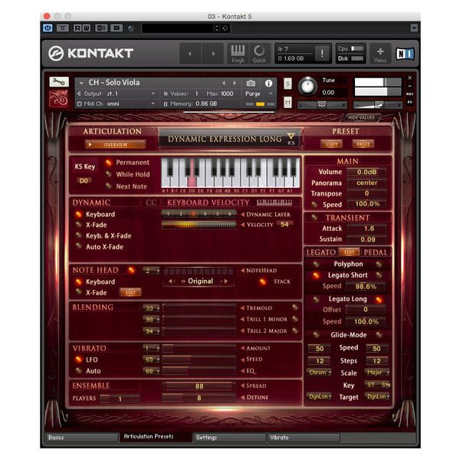Adjust the vibrato Speed slider

tap(199, 359)
